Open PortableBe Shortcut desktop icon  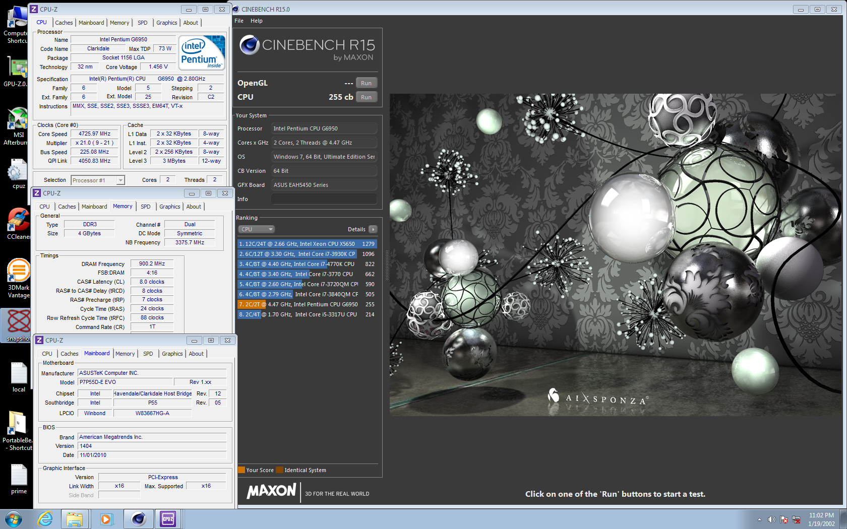tap(18, 431)
